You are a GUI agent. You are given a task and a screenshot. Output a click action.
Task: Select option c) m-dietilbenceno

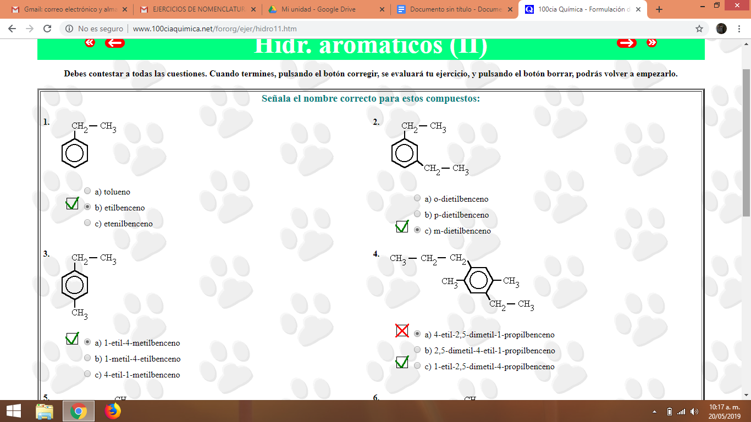click(x=417, y=230)
